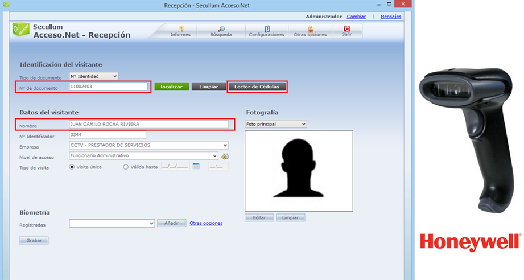The height and width of the screenshot is (280, 524).
Task: Open the Tipo de documento dropdown
Action: click(x=93, y=76)
